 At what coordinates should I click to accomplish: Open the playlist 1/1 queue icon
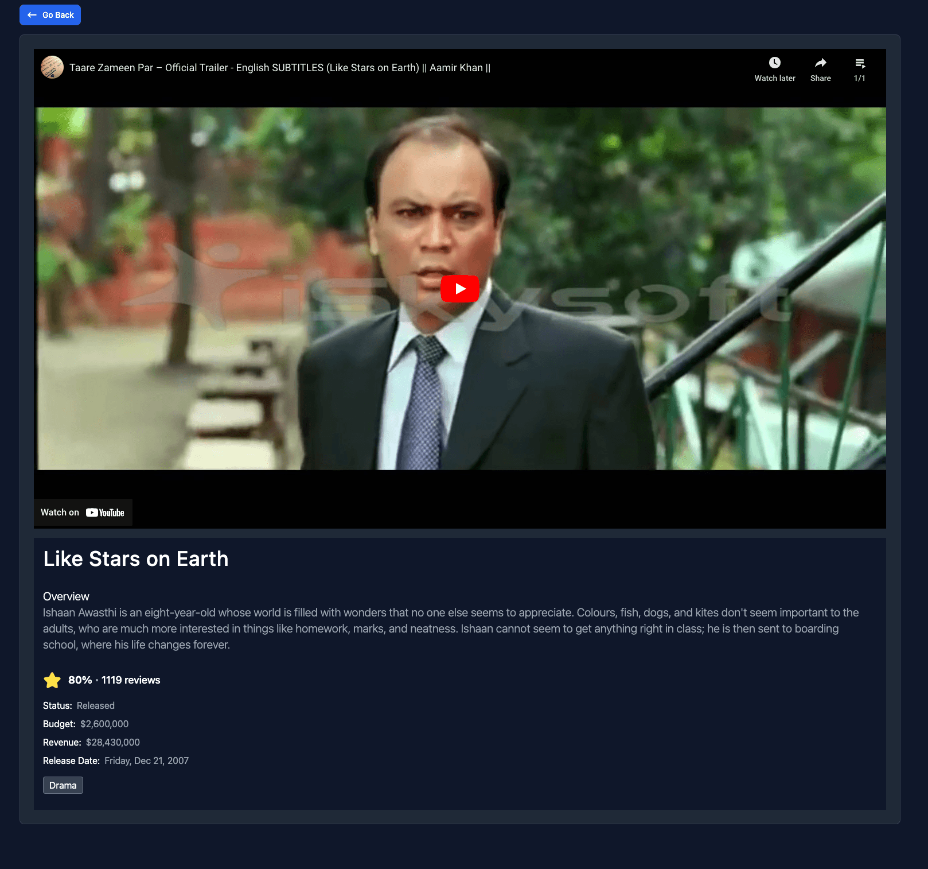(x=859, y=63)
